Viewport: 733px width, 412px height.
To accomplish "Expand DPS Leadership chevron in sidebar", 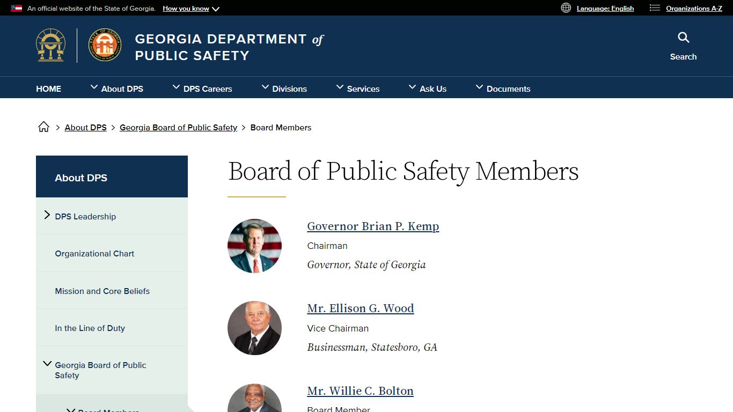I will coord(47,215).
